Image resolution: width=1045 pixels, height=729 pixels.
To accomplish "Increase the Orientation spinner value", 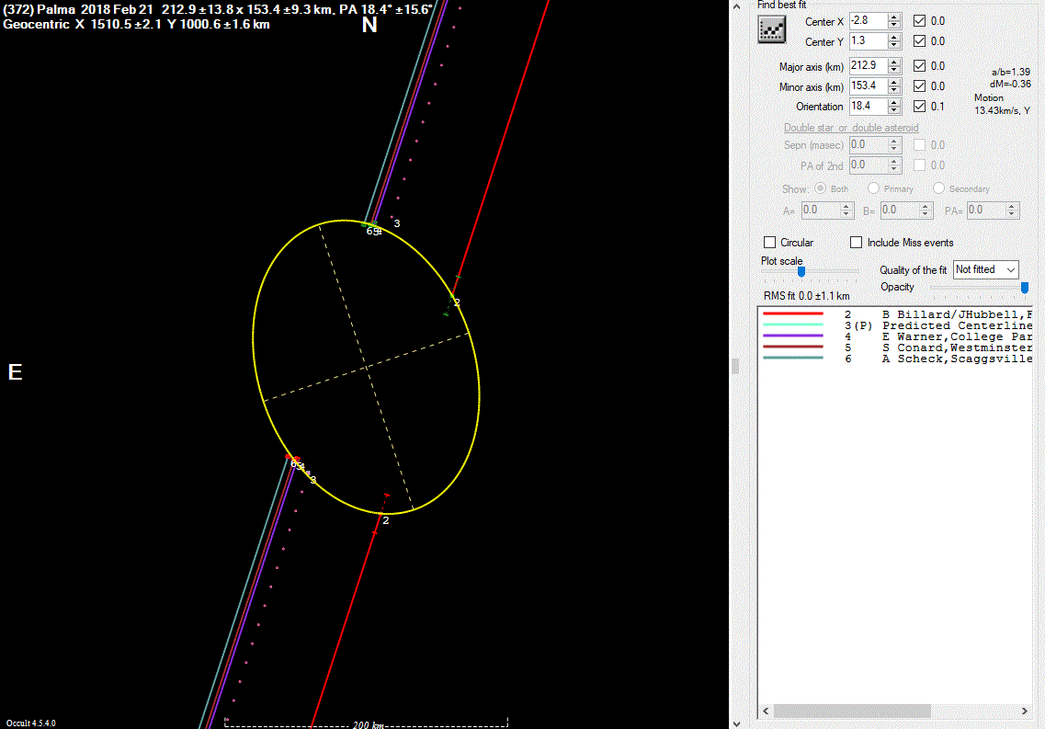I will coord(894,102).
